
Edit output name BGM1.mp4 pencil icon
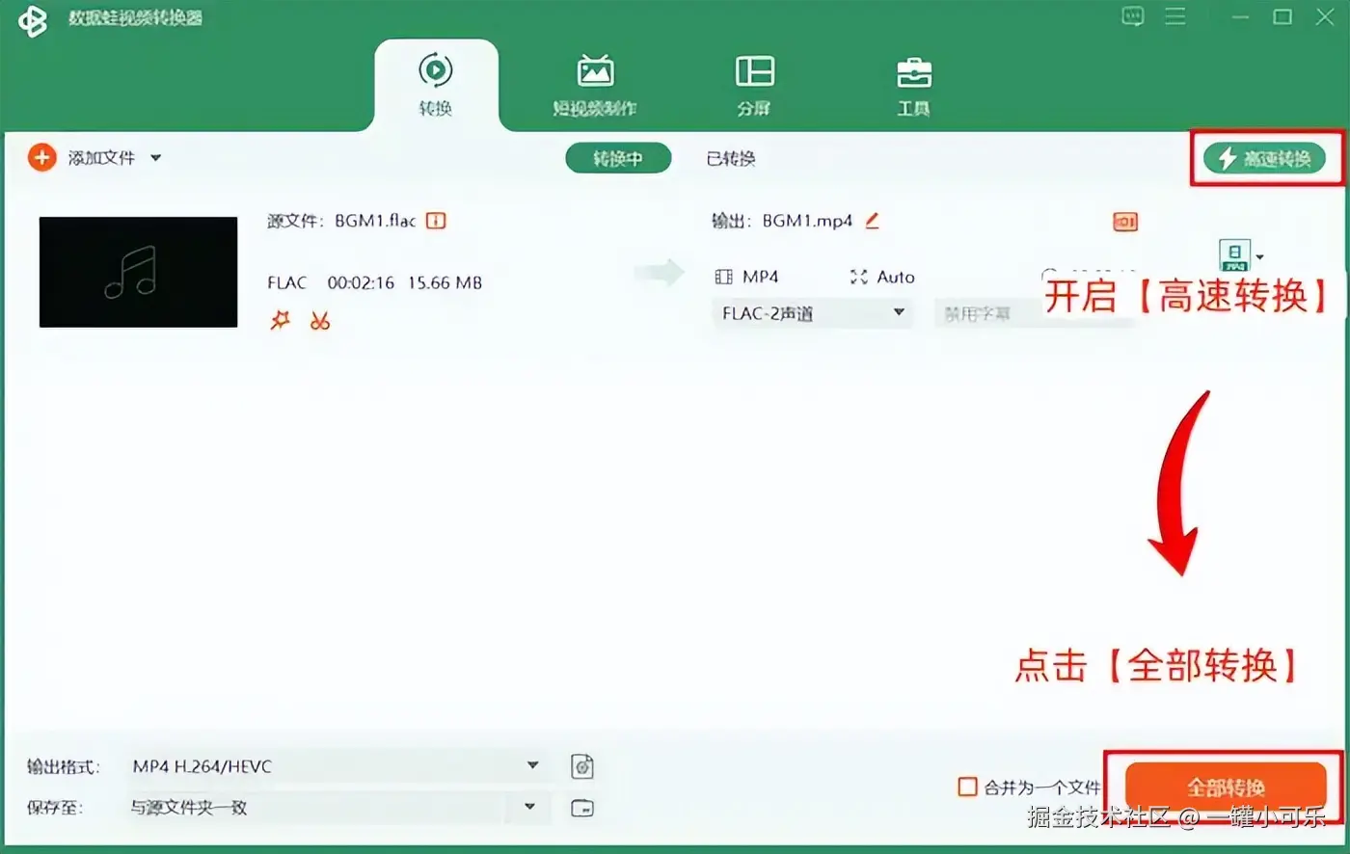click(872, 221)
